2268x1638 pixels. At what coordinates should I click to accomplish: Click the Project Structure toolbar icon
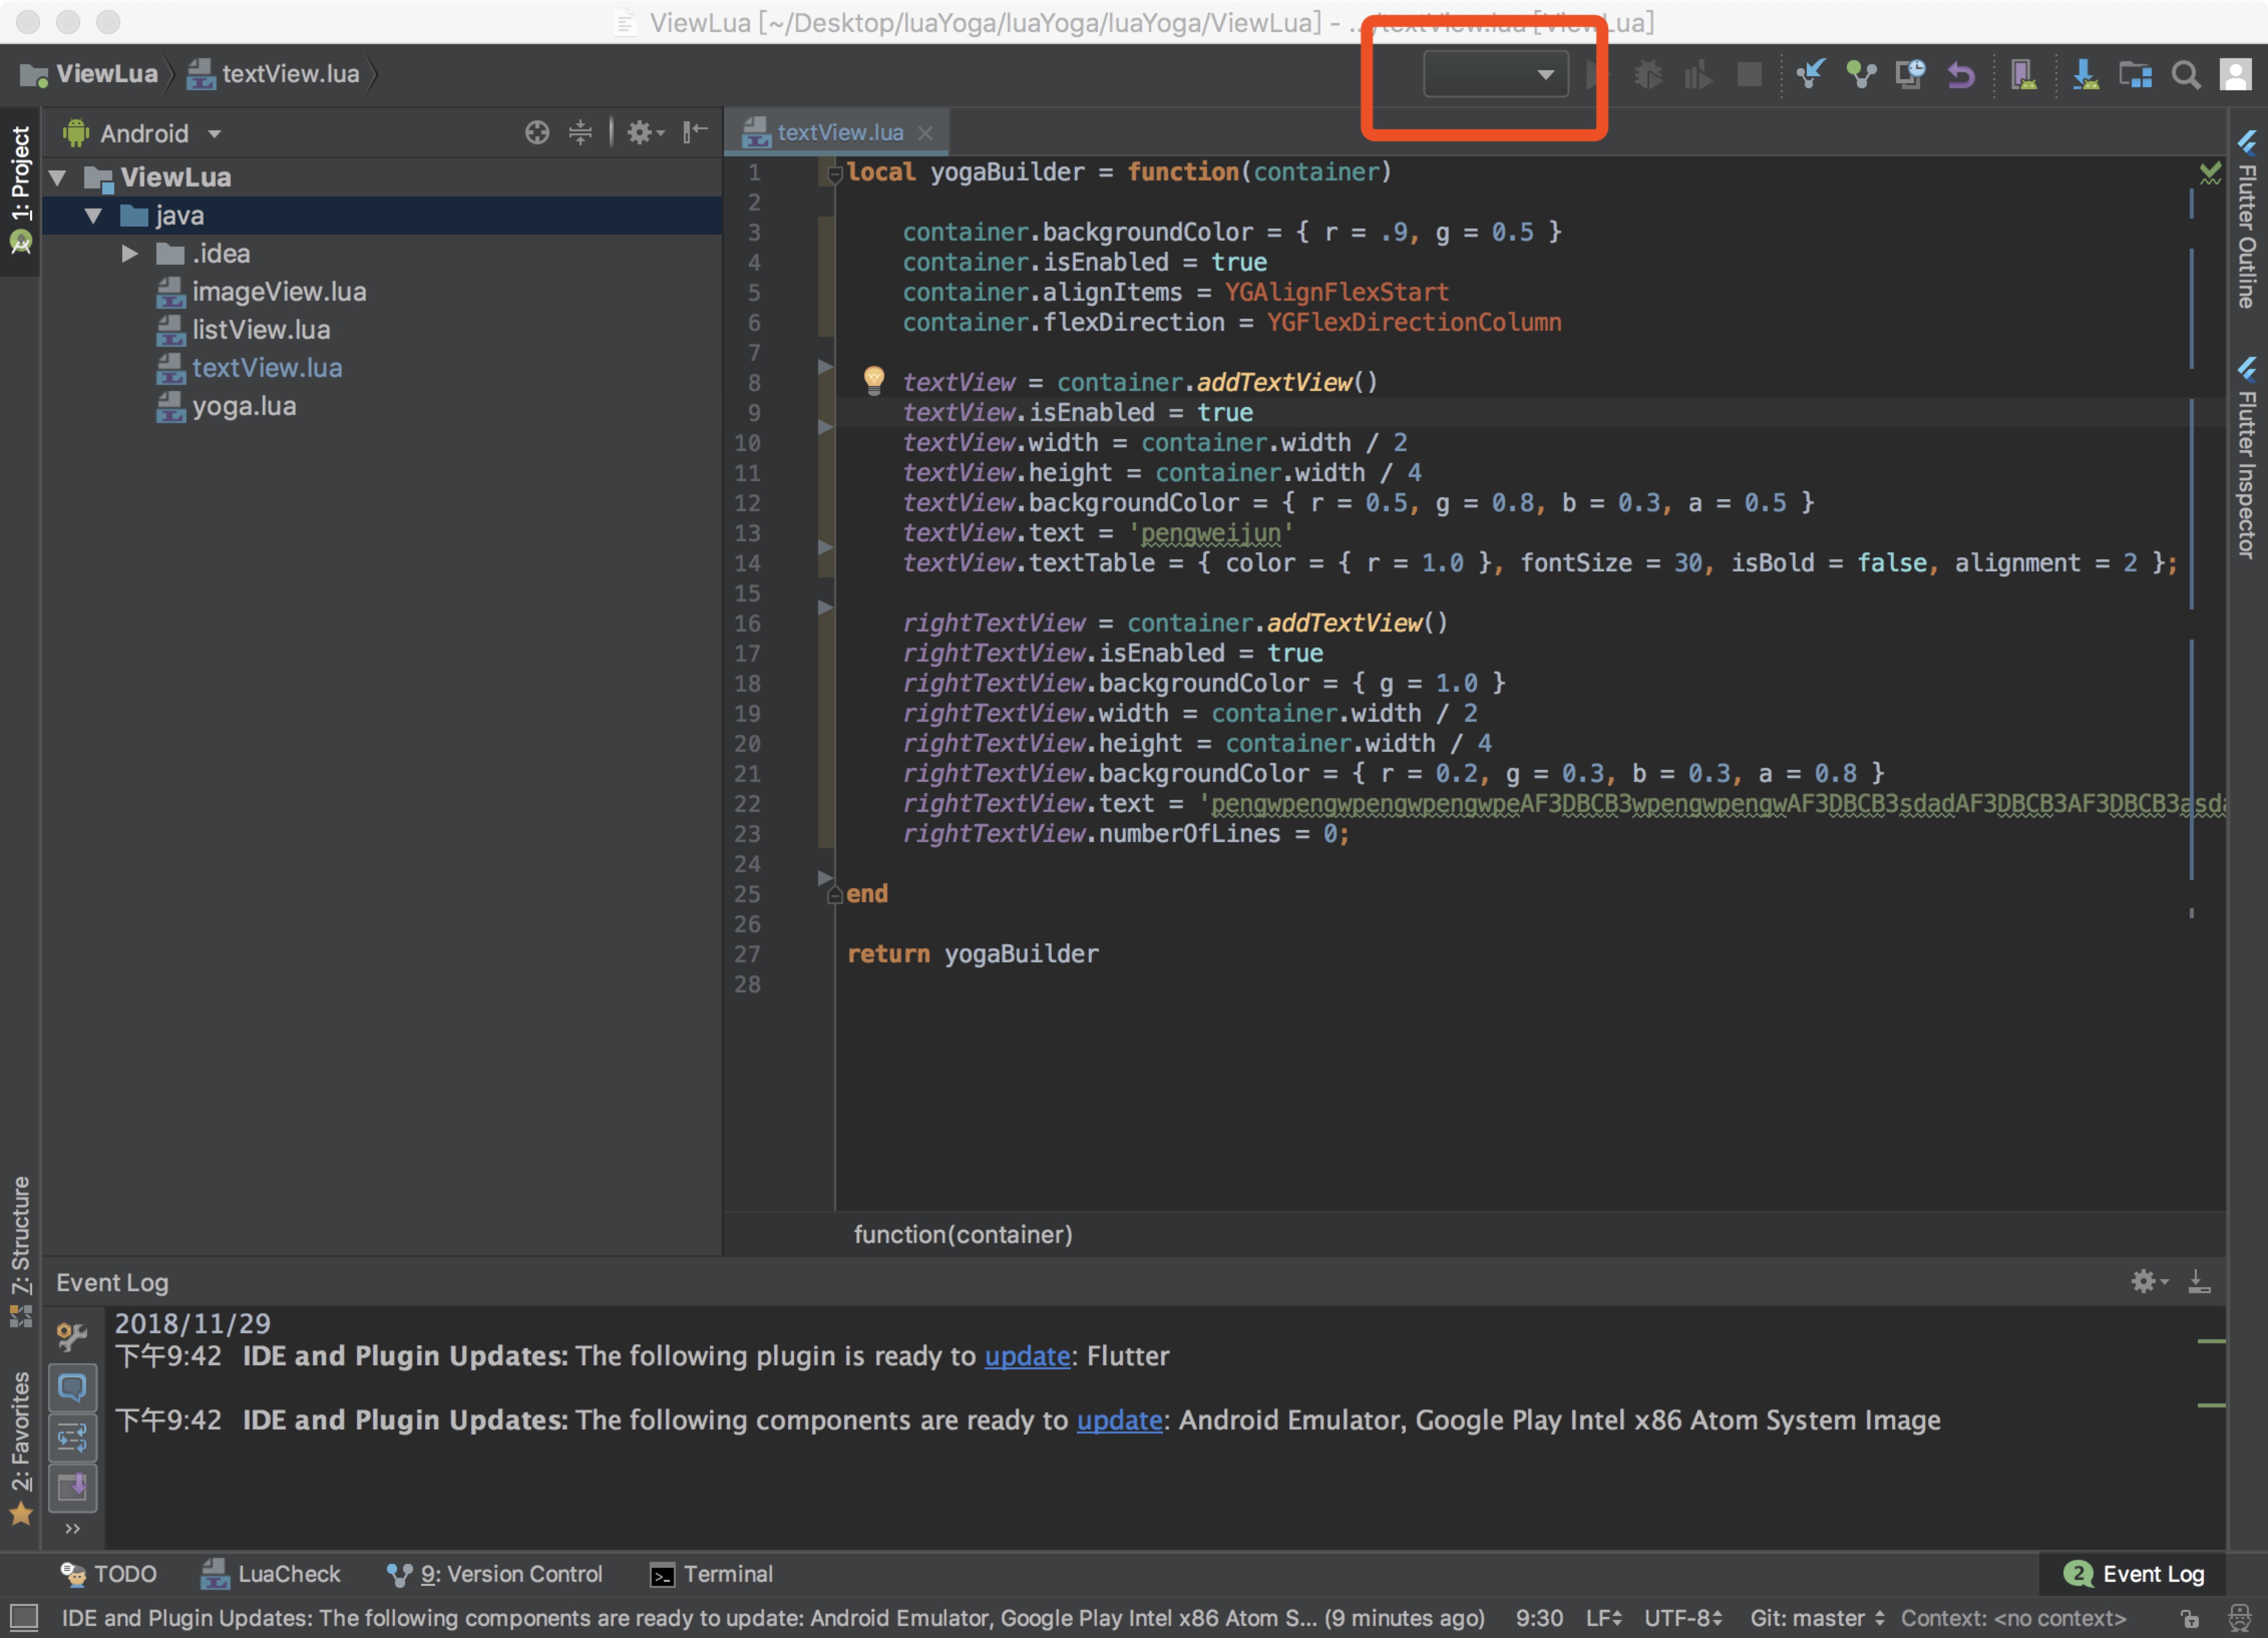2135,75
